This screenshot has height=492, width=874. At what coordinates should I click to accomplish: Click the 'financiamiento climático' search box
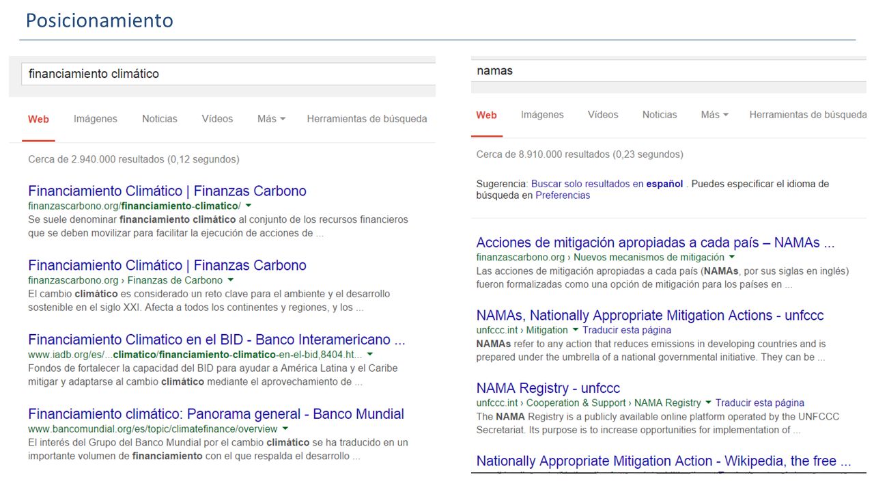[229, 74]
